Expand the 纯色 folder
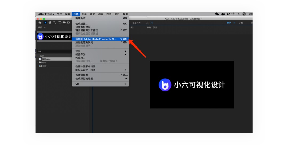Image resolution: width=288 pixels, height=145 pixels. [37, 62]
